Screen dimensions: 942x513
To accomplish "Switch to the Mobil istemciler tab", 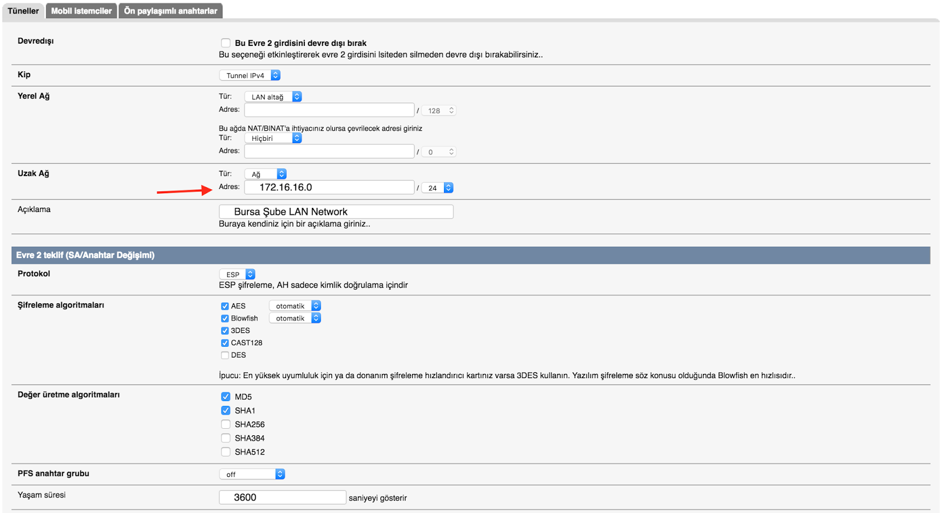I will point(81,11).
